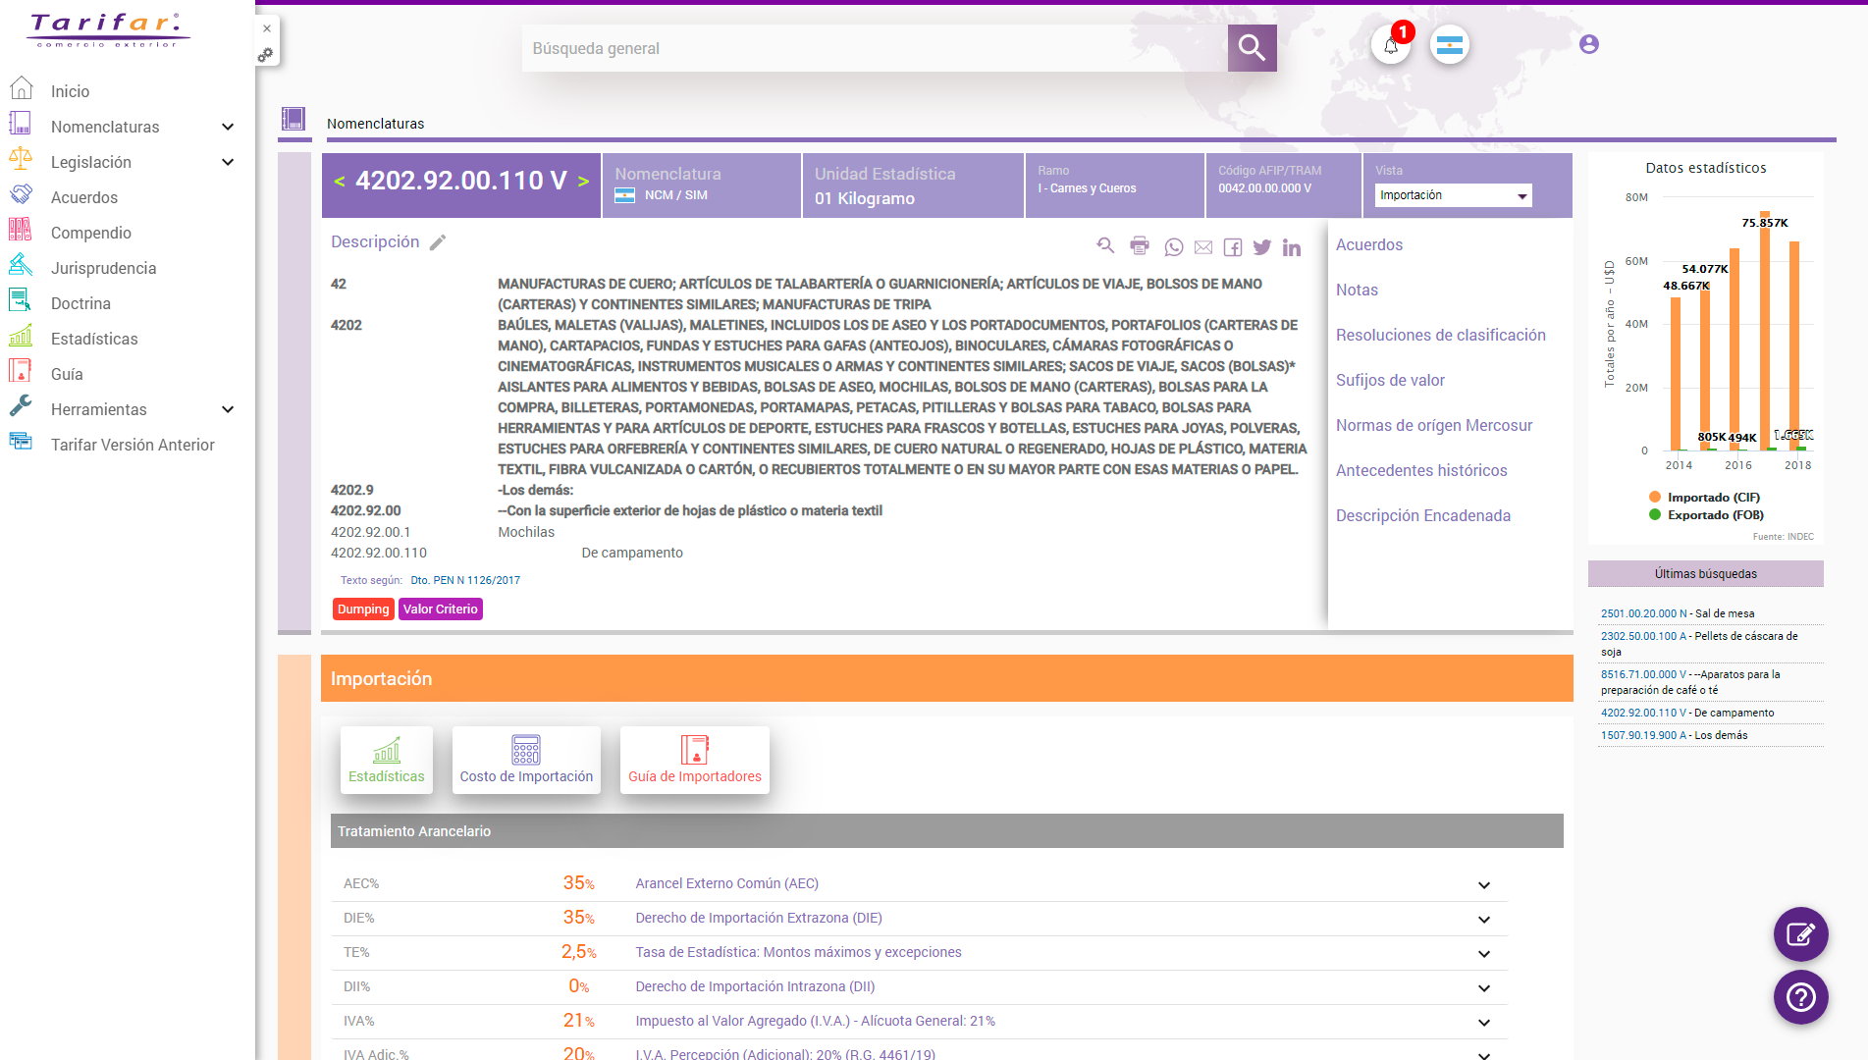The height and width of the screenshot is (1060, 1868).
Task: Focus the Búsqueda general search field
Action: 875,48
